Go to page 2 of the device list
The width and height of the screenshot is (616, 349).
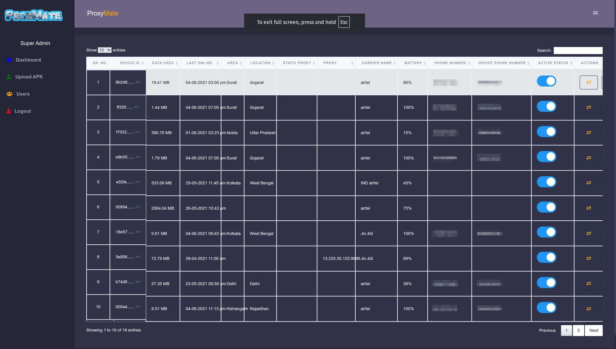578,330
